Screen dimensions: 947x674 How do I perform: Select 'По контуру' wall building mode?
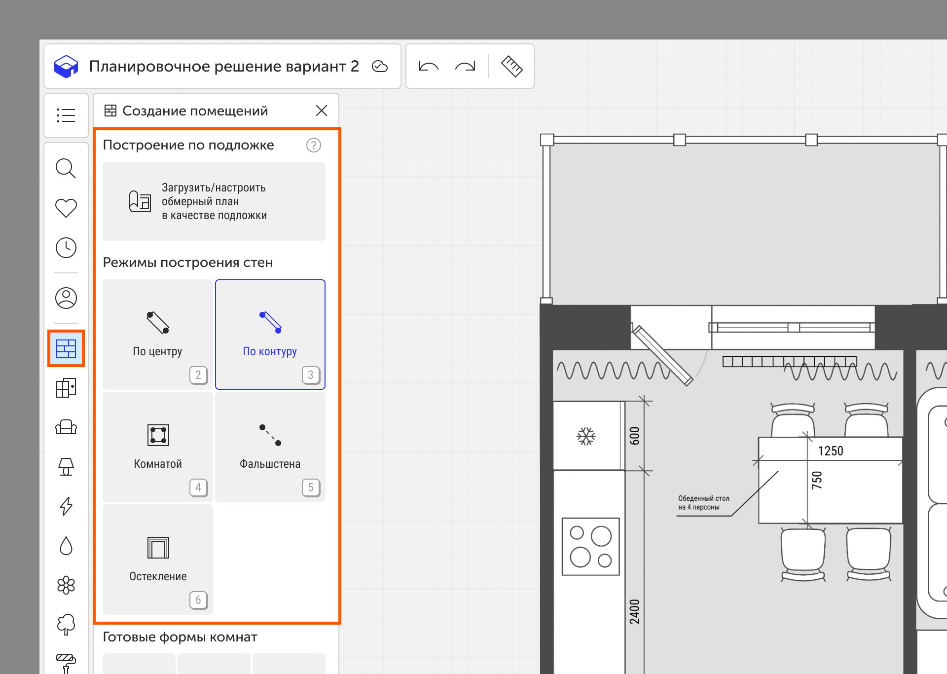pyautogui.click(x=270, y=335)
